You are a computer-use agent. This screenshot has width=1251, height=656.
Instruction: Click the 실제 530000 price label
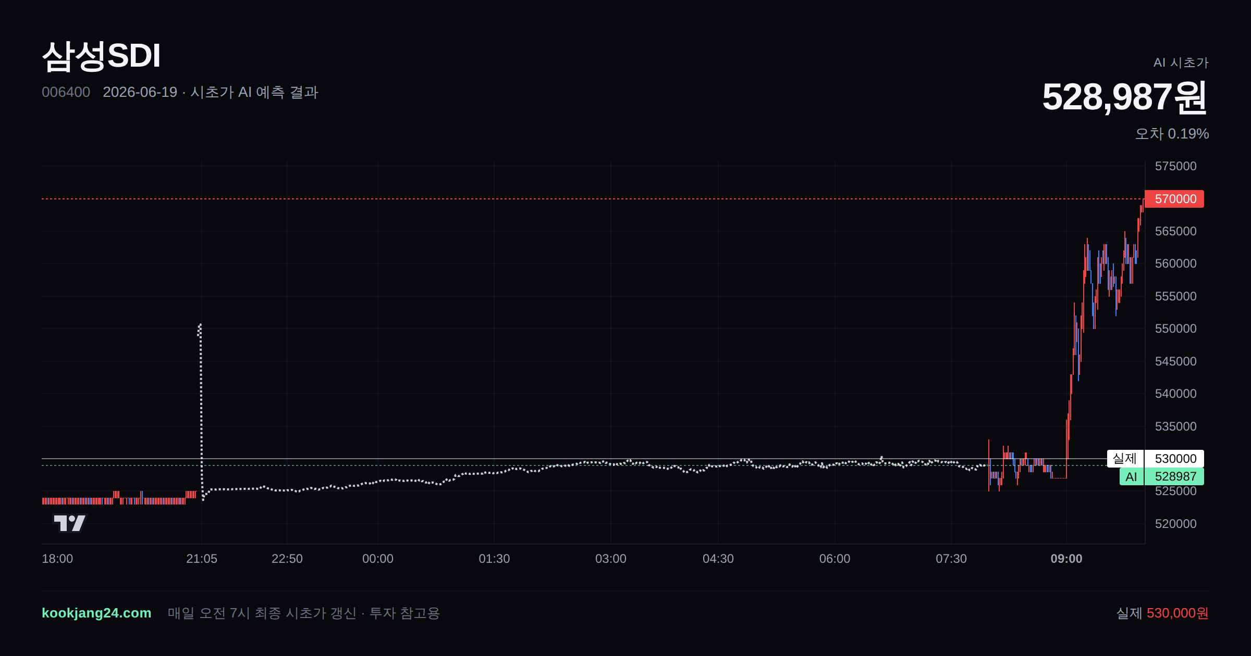point(1156,459)
